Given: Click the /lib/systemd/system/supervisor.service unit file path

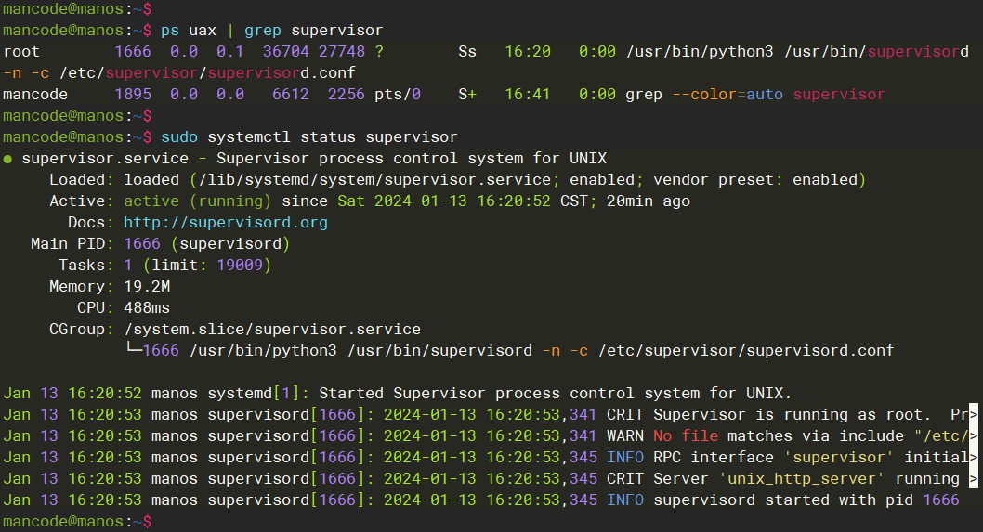Looking at the screenshot, I should click(x=374, y=180).
